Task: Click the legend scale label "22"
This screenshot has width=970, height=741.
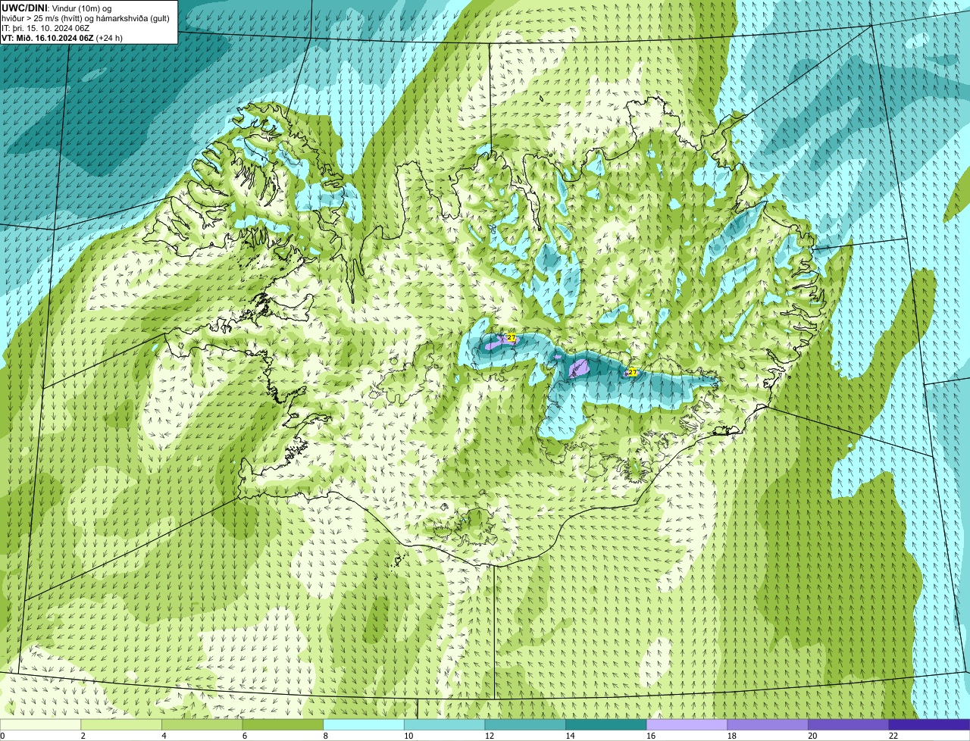Action: coord(893,736)
